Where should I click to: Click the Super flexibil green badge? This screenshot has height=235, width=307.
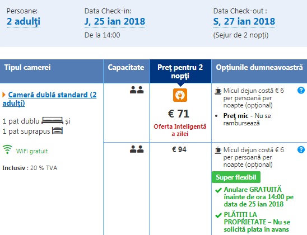coord(236,177)
